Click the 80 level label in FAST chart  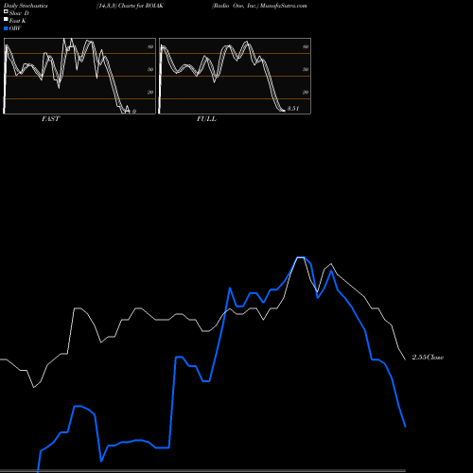point(150,46)
